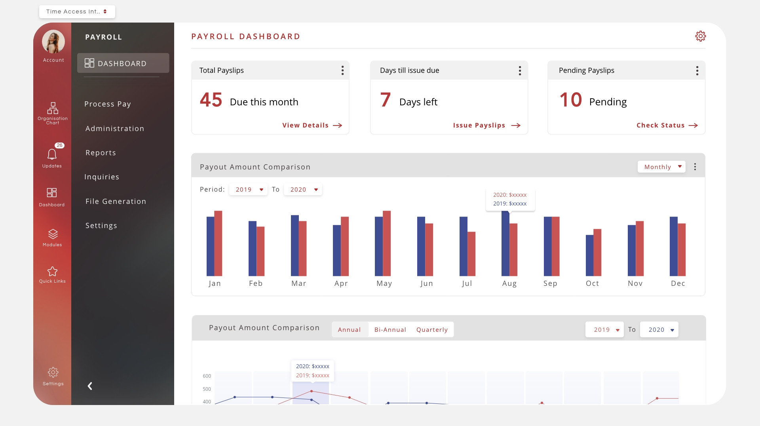Click the Account profile avatar
Screen dimensions: 760x426
53,42
